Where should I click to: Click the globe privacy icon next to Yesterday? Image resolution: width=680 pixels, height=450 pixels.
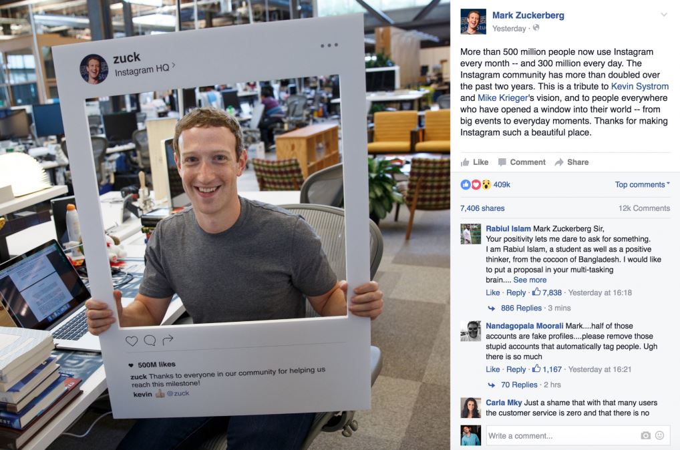point(536,28)
